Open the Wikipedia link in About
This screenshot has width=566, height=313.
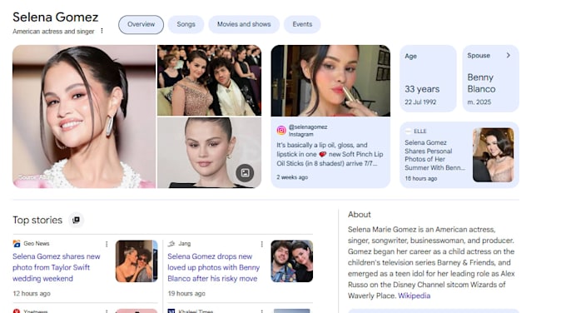click(x=414, y=296)
